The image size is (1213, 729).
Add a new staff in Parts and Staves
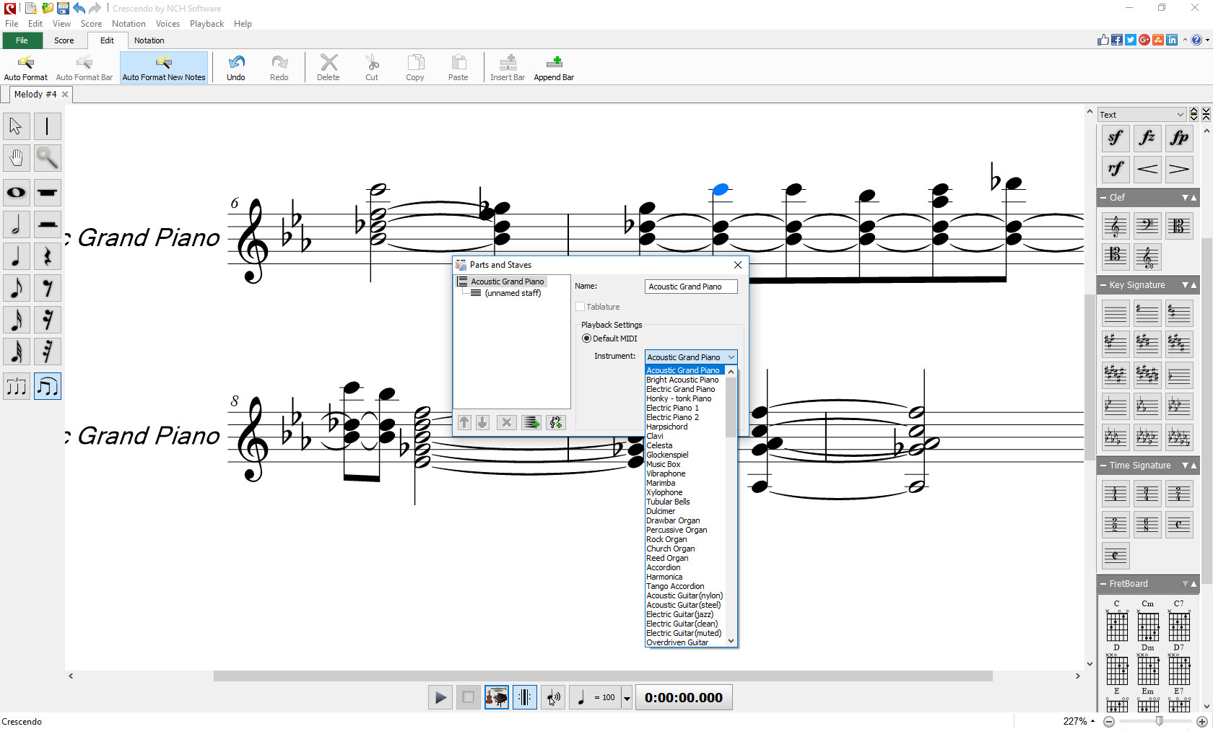[531, 422]
